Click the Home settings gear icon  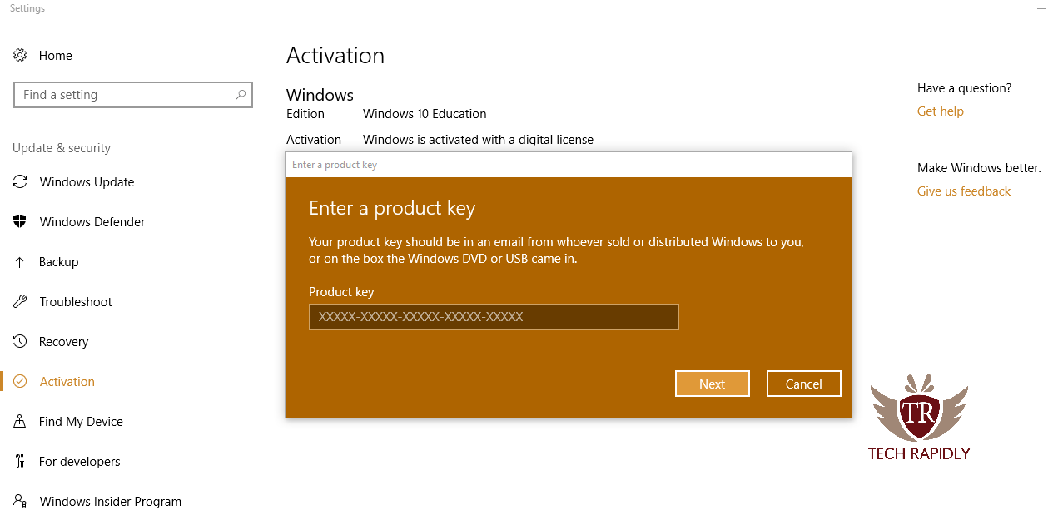pyautogui.click(x=20, y=55)
